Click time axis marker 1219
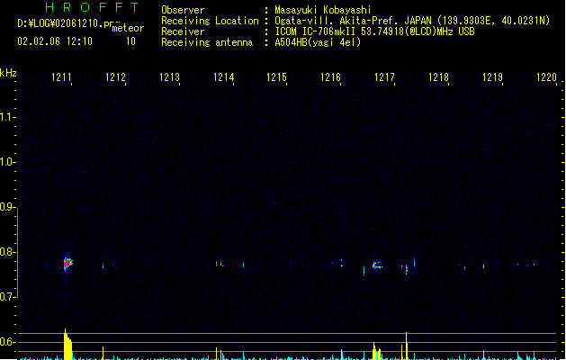This screenshot has height=360, width=566. pyautogui.click(x=492, y=77)
